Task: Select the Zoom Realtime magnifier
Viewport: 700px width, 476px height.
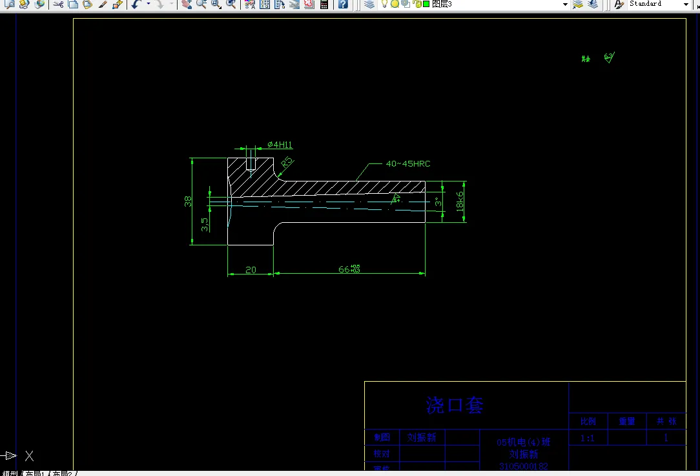Action: point(201,5)
